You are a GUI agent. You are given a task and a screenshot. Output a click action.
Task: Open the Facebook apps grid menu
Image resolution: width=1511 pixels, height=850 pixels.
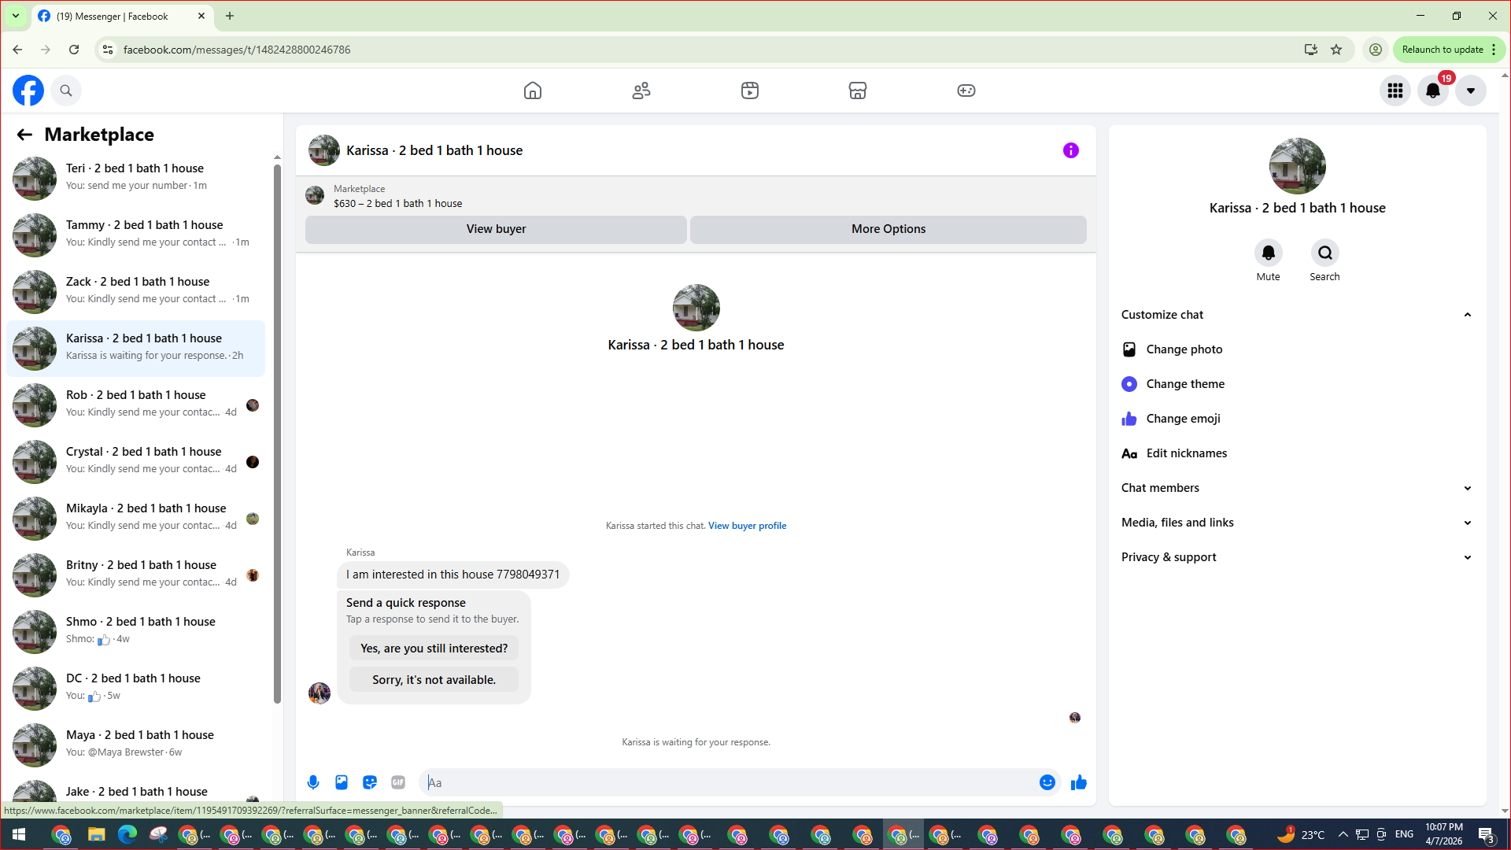point(1395,91)
